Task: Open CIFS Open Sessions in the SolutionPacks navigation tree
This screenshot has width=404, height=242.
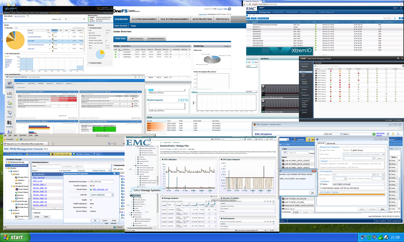Action: (x=140, y=200)
